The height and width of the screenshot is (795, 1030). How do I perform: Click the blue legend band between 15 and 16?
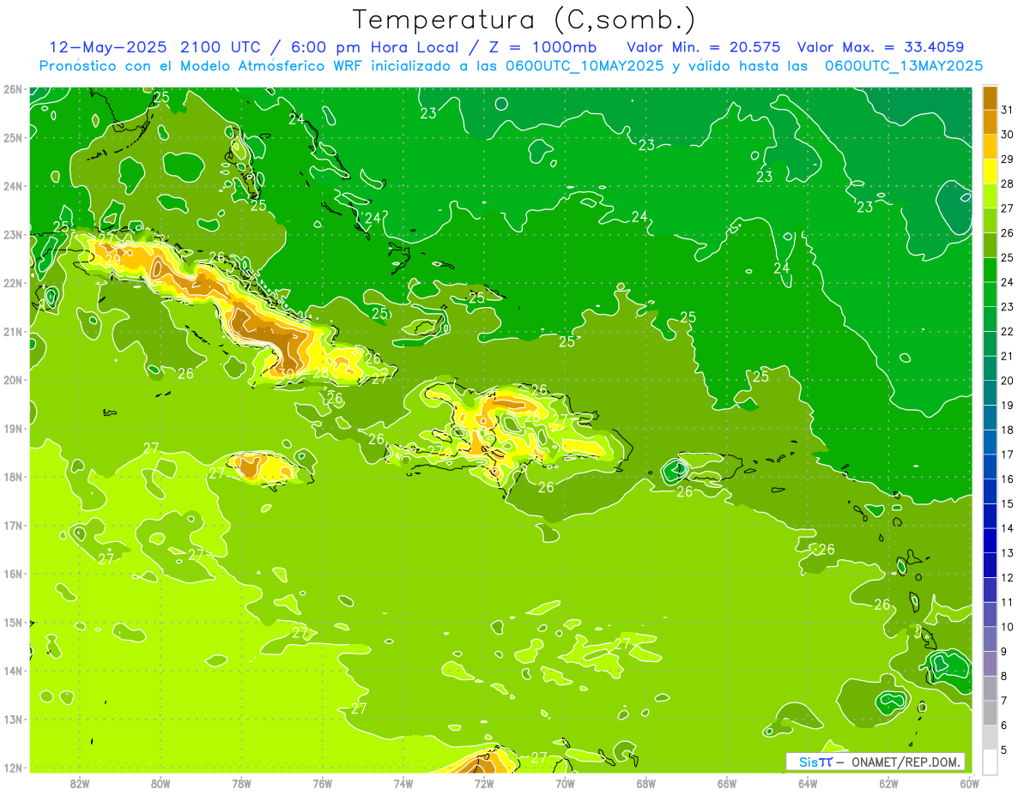click(990, 491)
